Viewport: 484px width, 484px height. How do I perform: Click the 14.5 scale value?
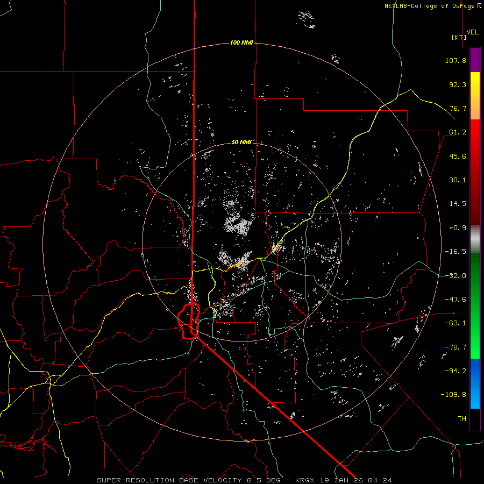[458, 204]
